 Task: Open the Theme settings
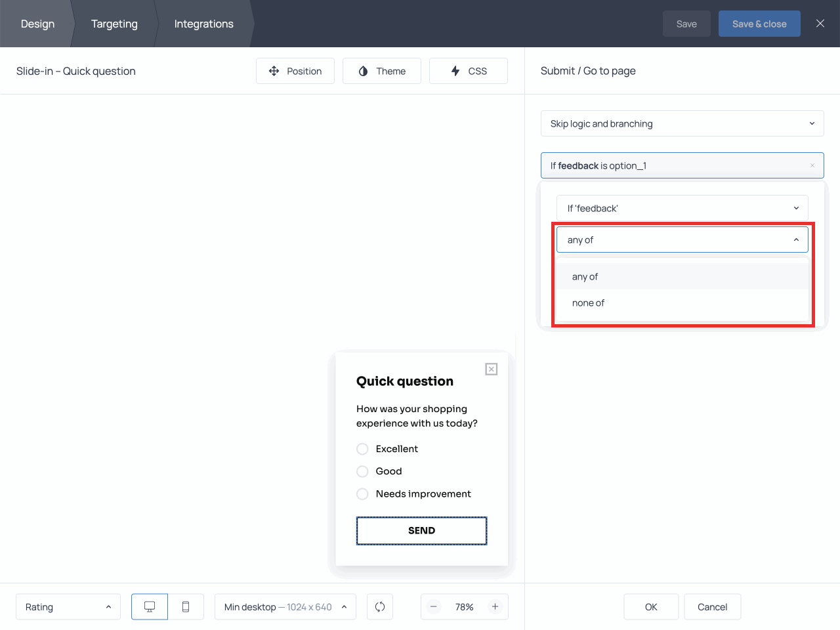click(382, 71)
